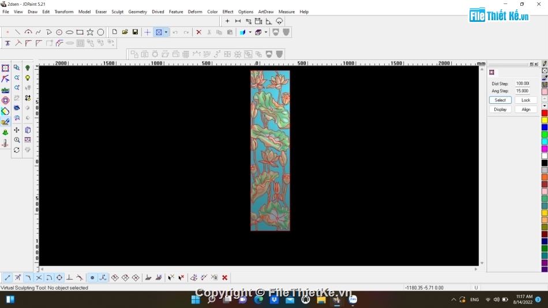This screenshot has width=548, height=308.
Task: Save the file with floppy icon
Action: coord(135,32)
